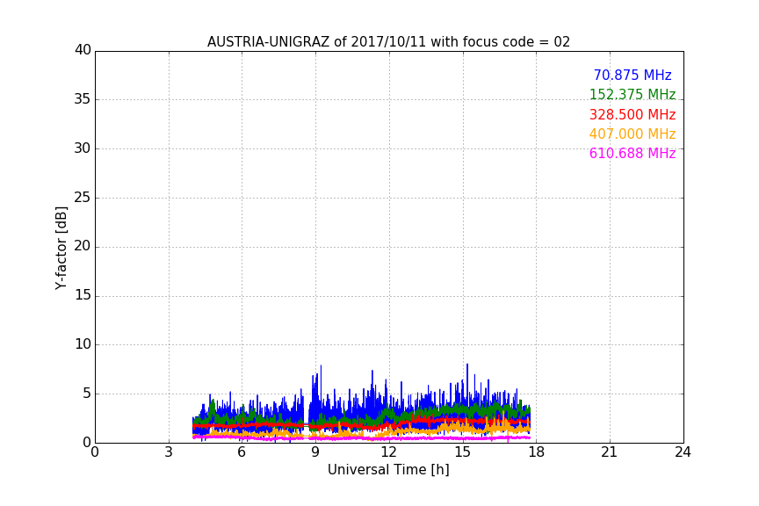Click the y-axis tick label 35
The height and width of the screenshot is (506, 759).
[83, 99]
